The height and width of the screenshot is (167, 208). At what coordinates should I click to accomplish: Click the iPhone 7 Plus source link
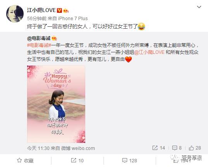(x=73, y=19)
